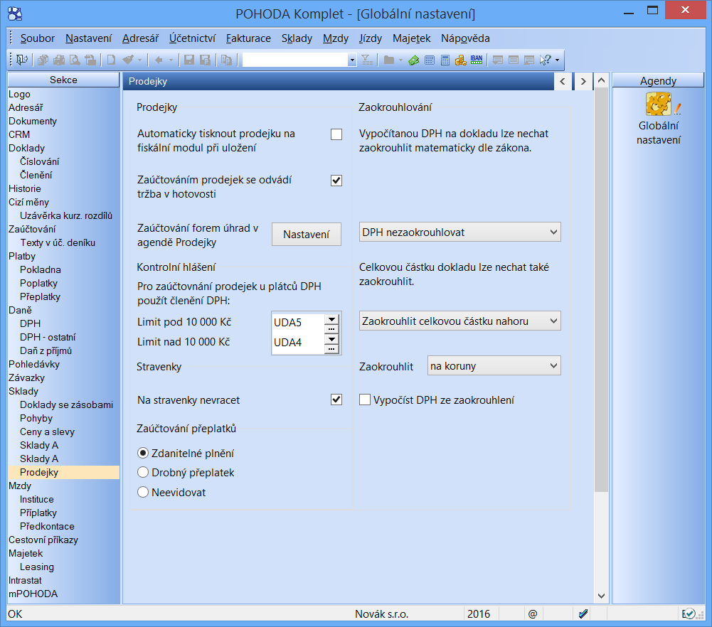Click the @ icon in status bar
712x627 pixels.
click(x=532, y=614)
